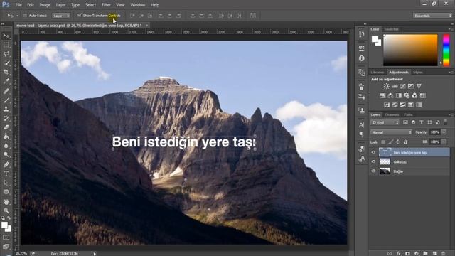Open the Essentials workspace dropdown
This screenshot has height=256, width=455.
click(x=432, y=16)
